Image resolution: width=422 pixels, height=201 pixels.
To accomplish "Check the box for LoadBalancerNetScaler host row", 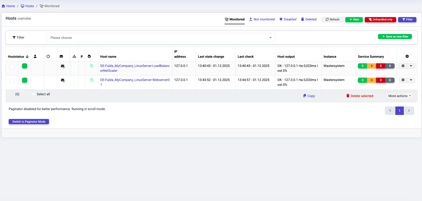I will click(12, 66).
